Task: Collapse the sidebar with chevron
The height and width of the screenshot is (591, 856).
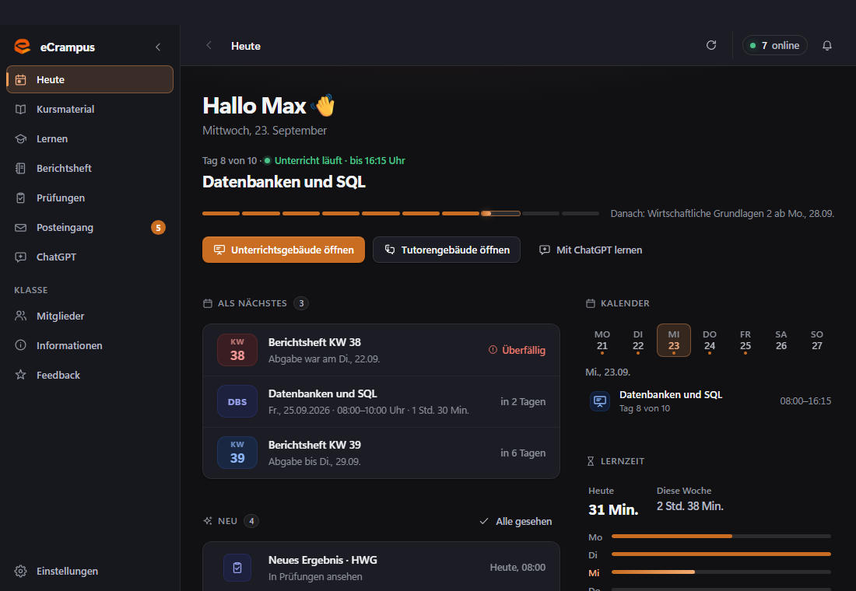Action: click(x=158, y=47)
